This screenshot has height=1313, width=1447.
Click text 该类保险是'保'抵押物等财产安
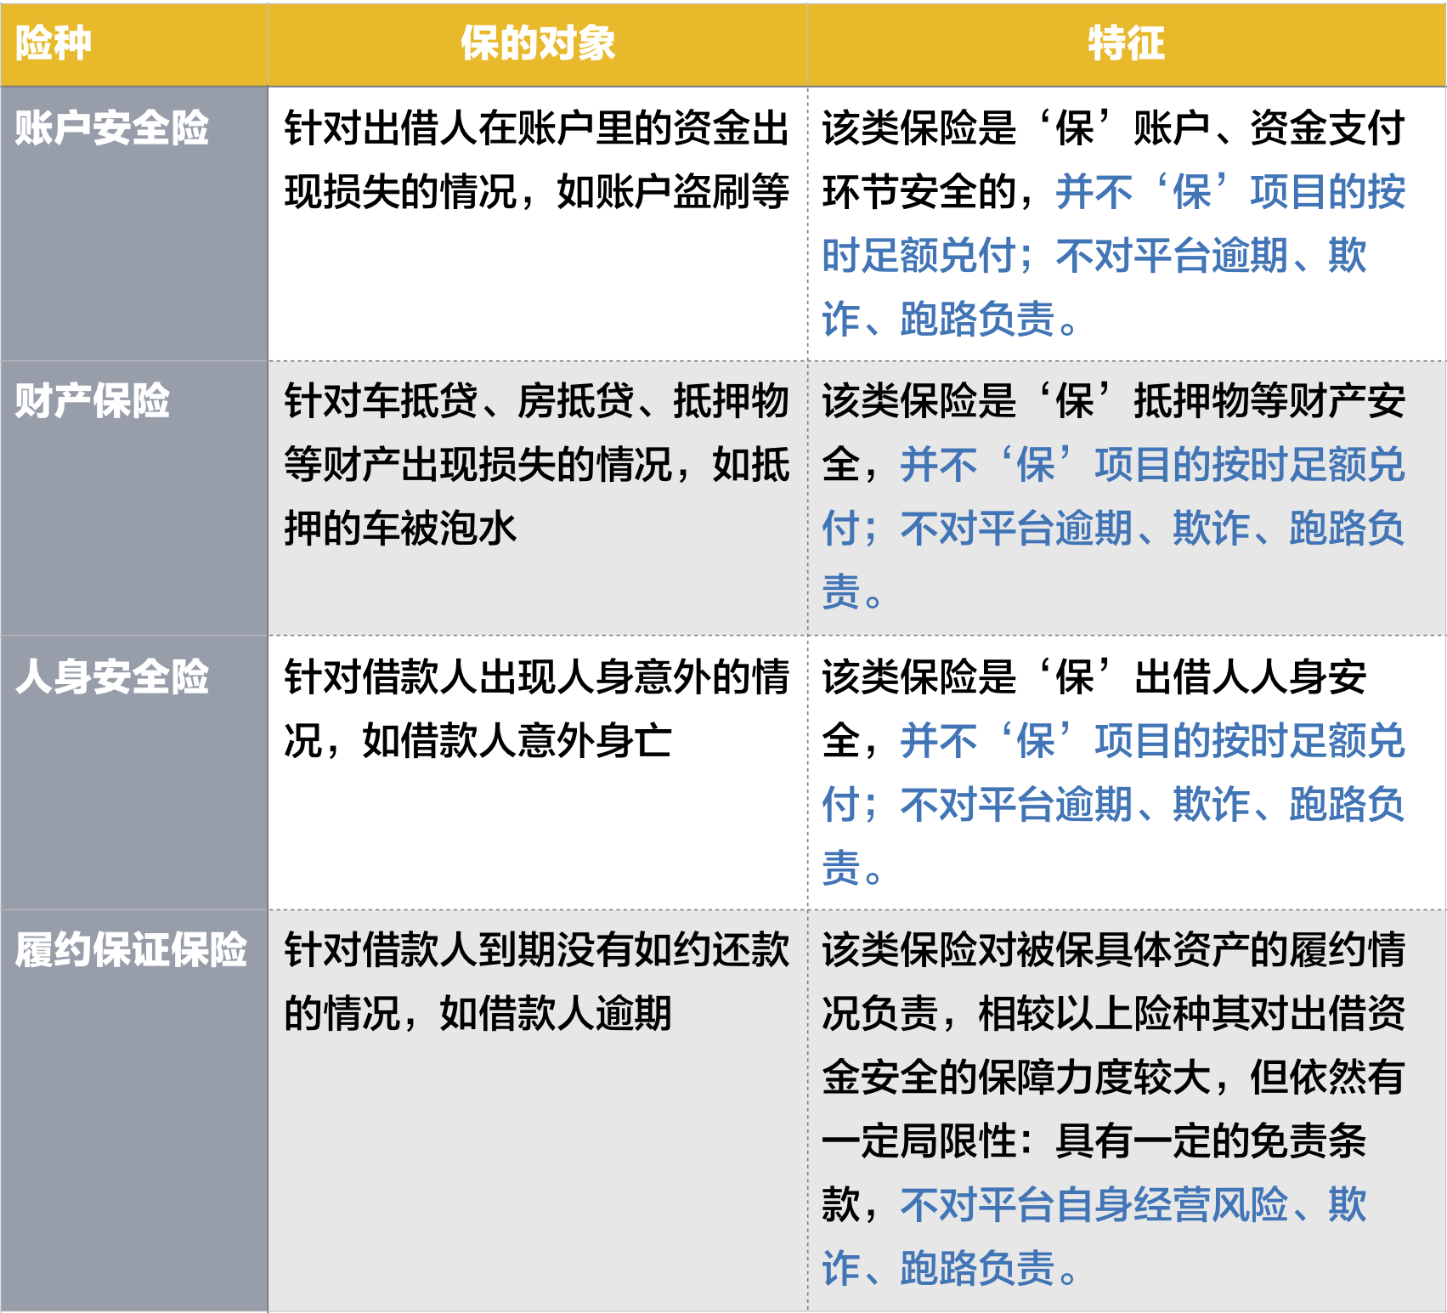point(1113,401)
